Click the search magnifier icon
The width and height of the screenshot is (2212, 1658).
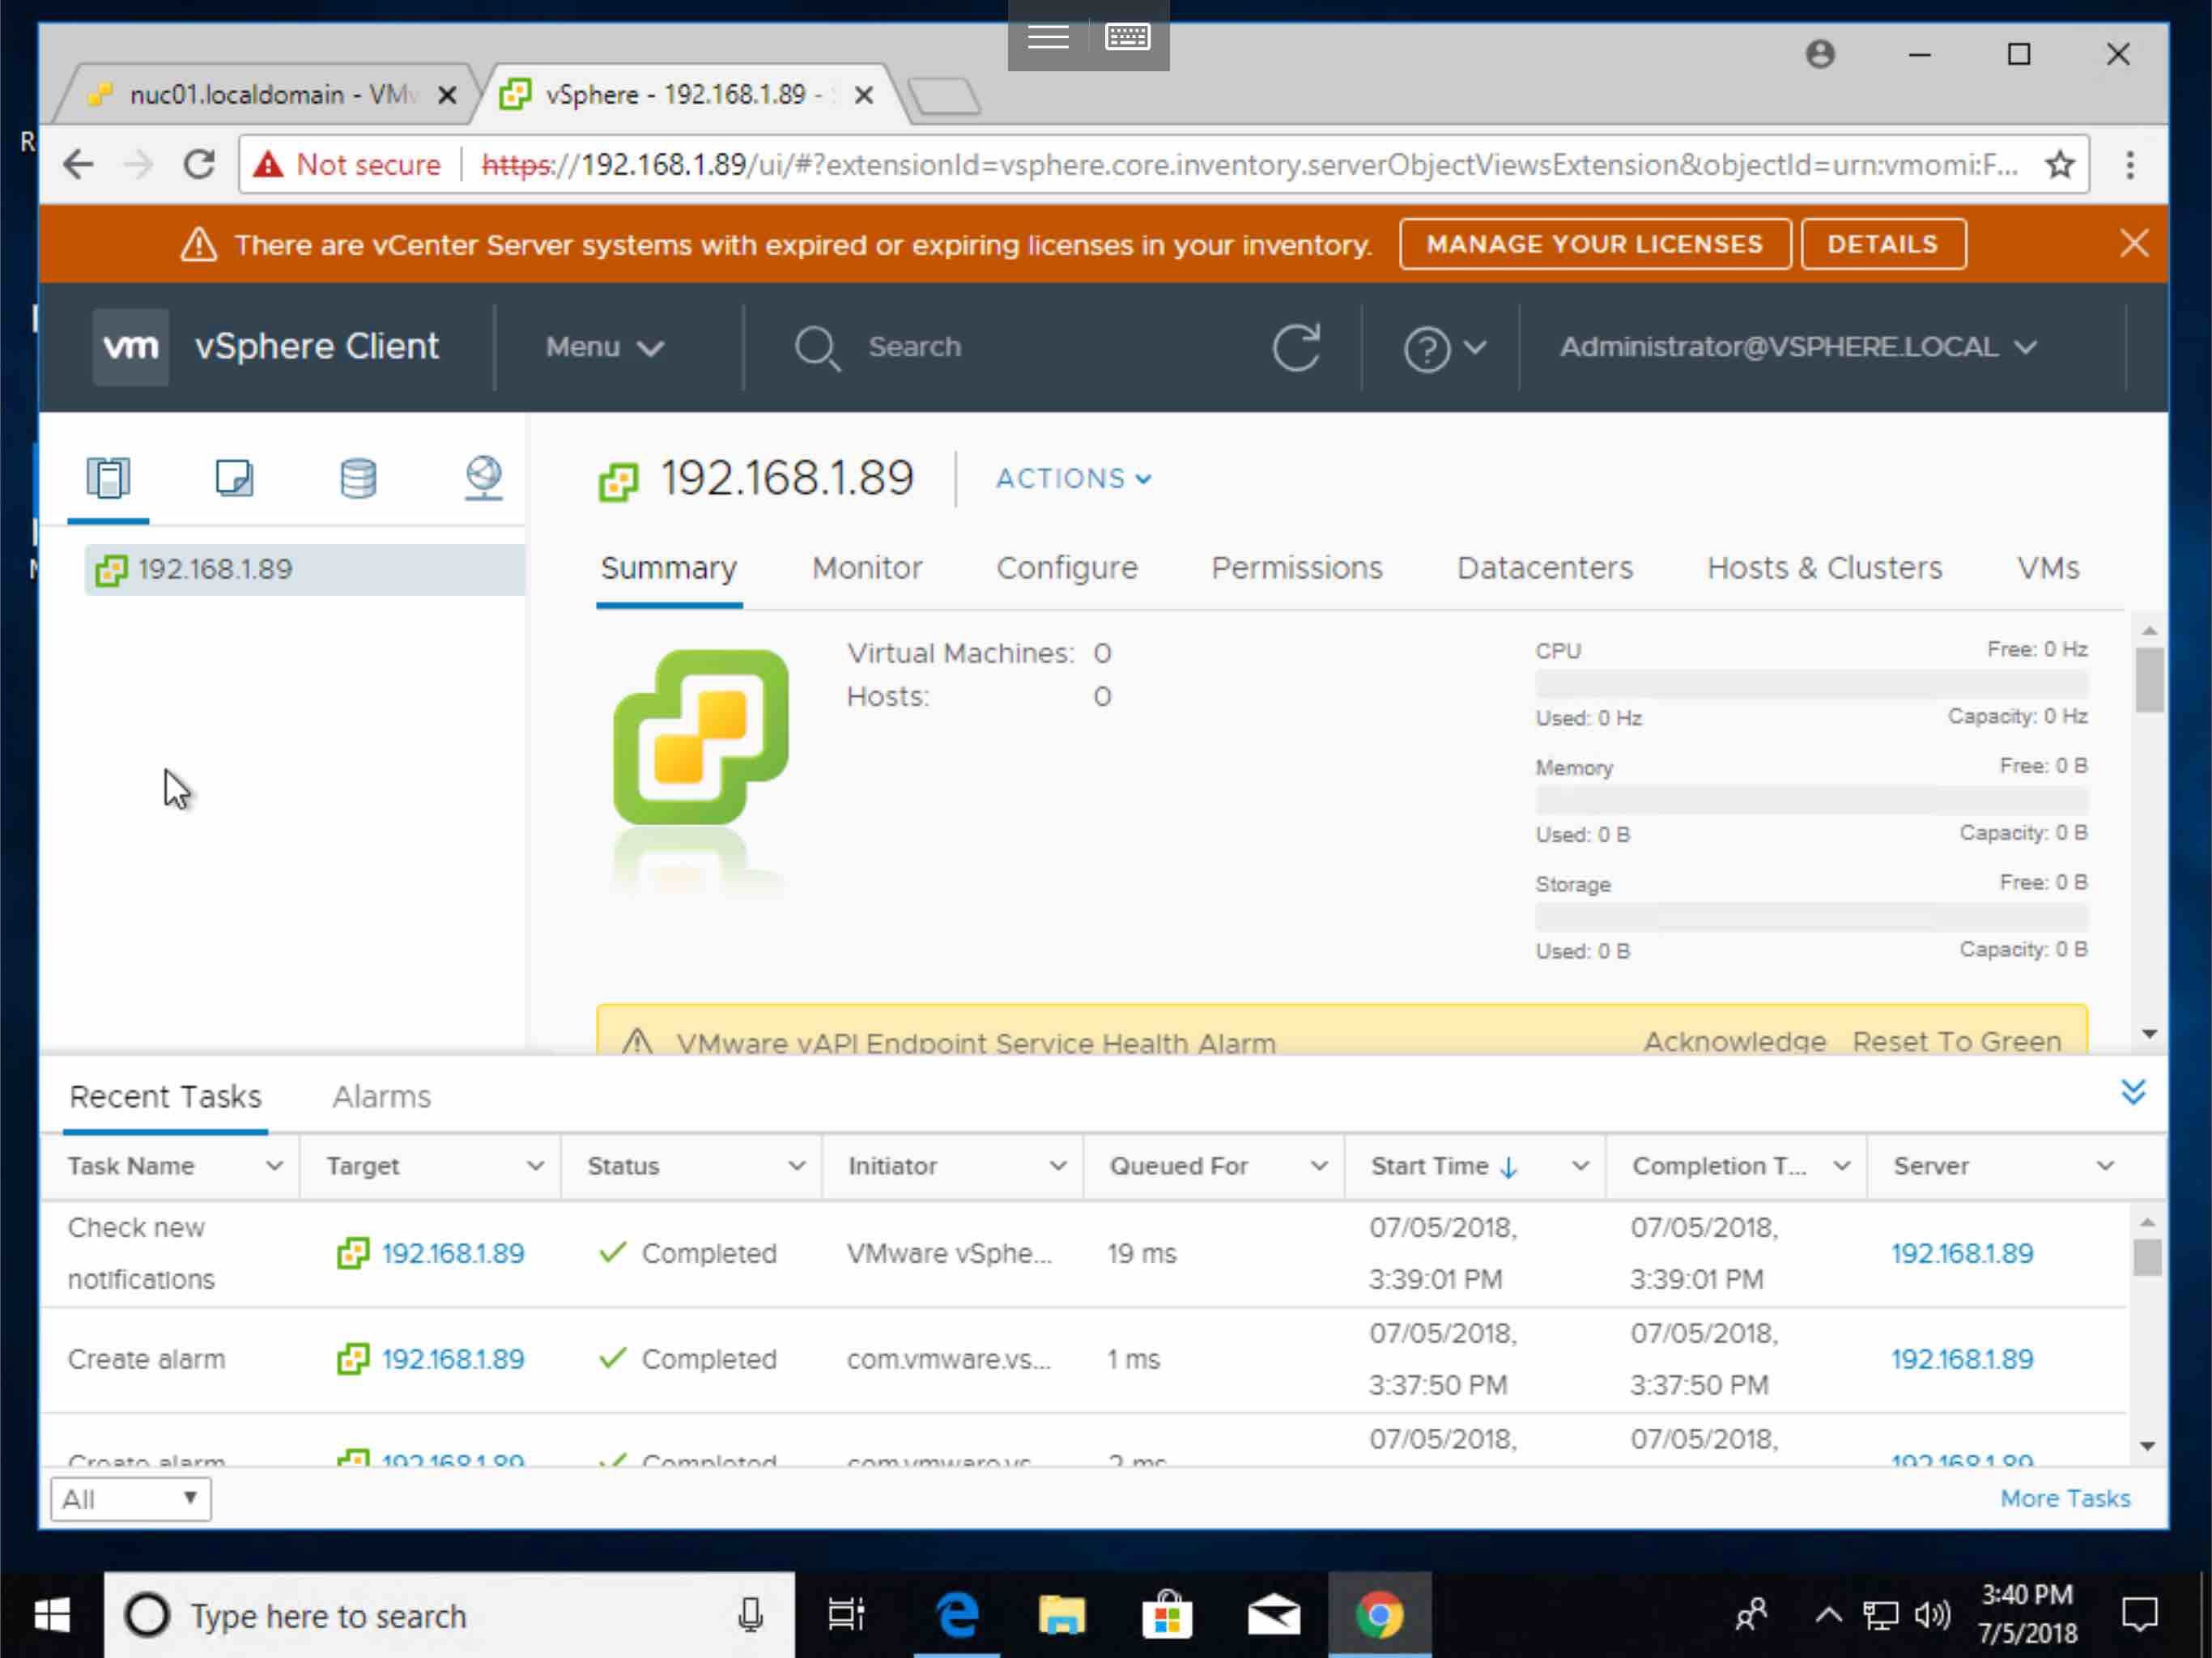(817, 348)
